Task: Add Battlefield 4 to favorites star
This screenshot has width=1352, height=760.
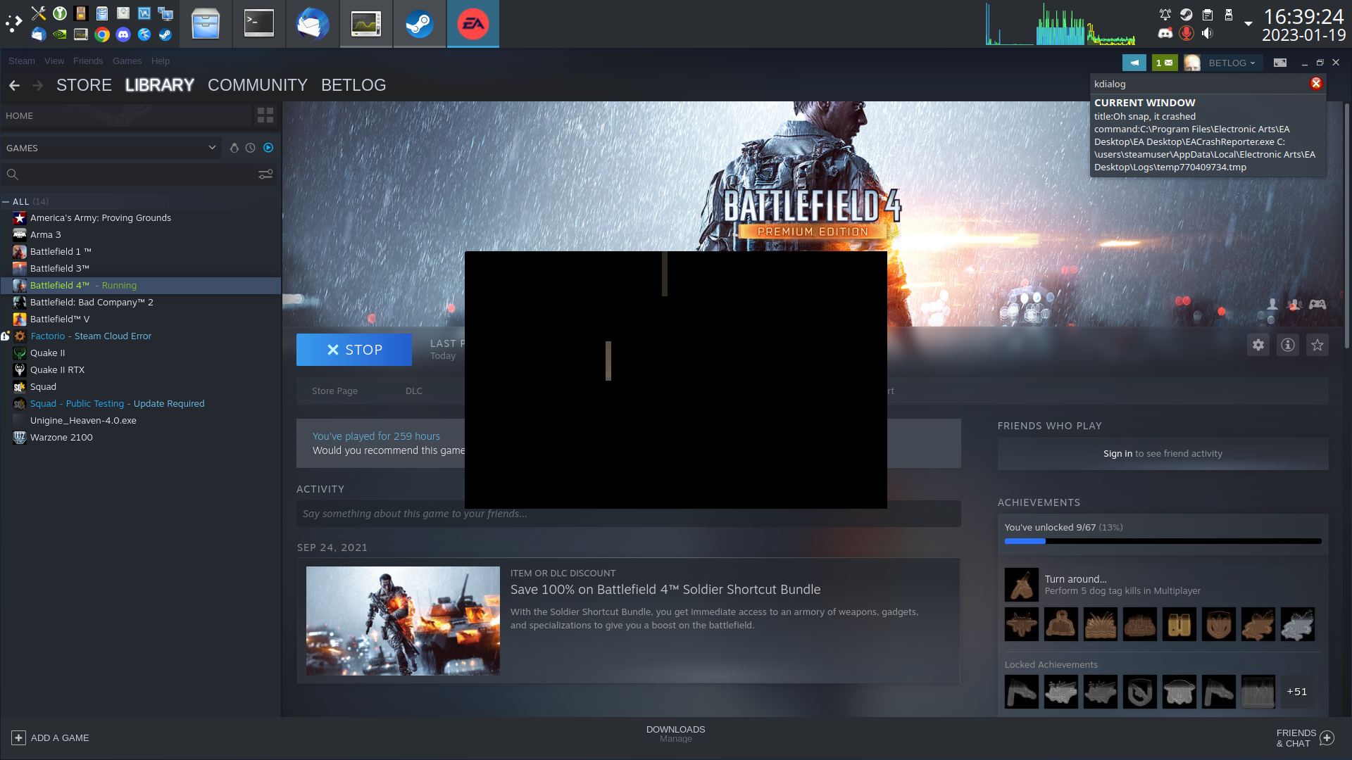Action: (1317, 345)
